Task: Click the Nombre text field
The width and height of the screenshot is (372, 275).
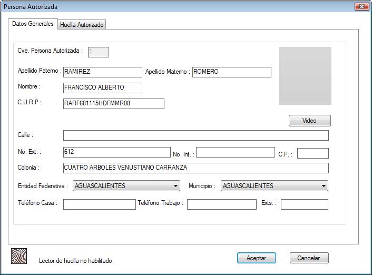Action: click(x=102, y=87)
